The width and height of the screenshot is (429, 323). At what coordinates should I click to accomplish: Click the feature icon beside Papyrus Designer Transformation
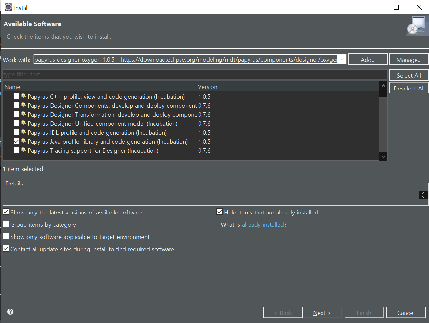pos(24,114)
